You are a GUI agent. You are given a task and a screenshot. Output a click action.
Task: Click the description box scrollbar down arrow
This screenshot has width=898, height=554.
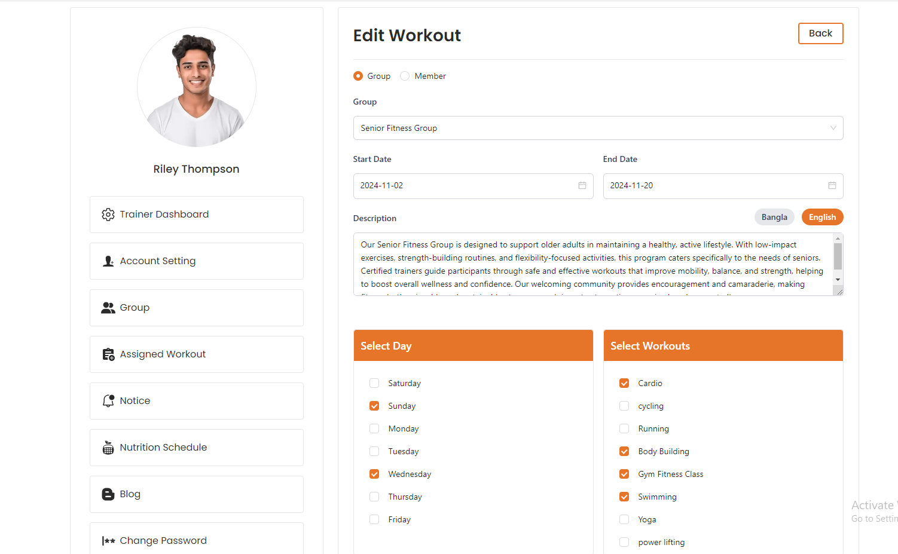pos(838,280)
